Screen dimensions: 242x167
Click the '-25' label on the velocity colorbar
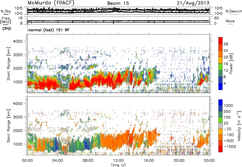coord(227,129)
